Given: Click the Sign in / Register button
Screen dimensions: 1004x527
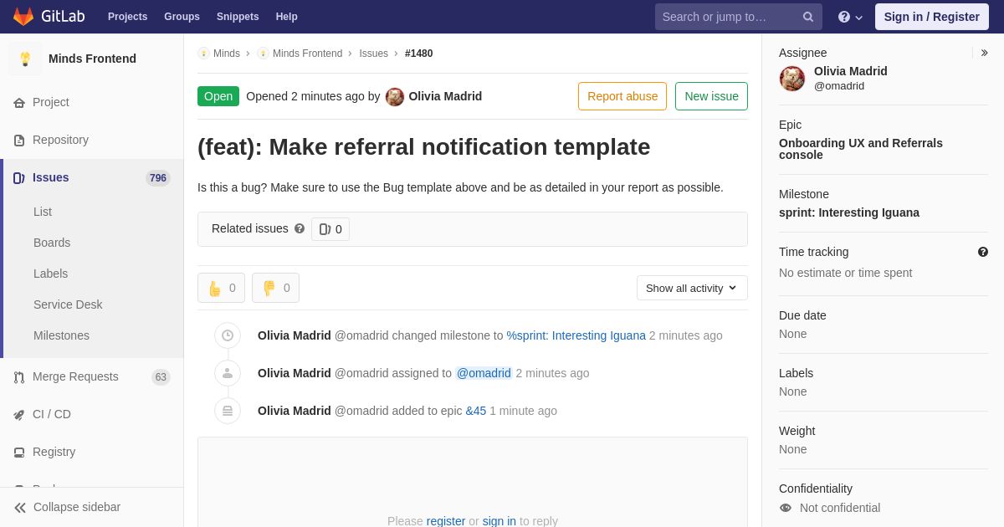Looking at the screenshot, I should [x=931, y=17].
